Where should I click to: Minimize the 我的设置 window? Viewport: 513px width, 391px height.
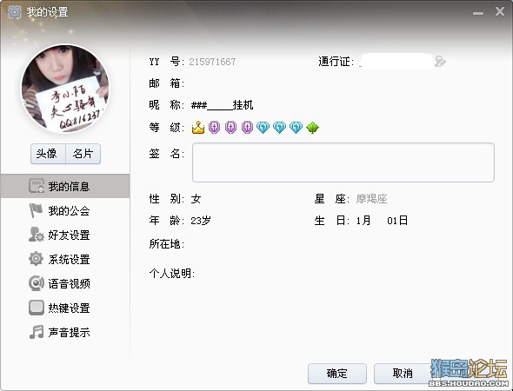478,13
